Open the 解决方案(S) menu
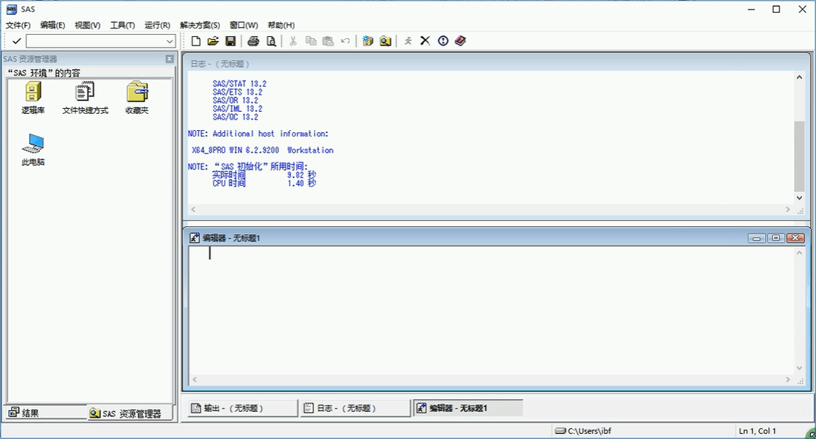The image size is (816, 439). (x=200, y=25)
